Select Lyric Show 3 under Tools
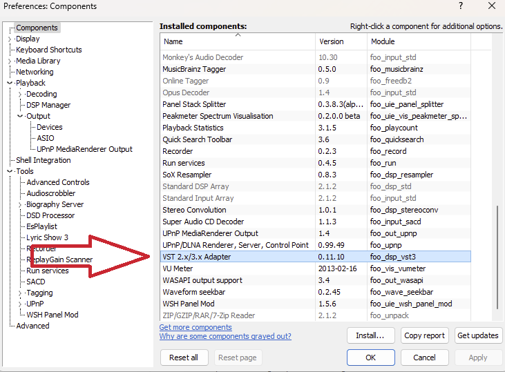Screen dimensions: 505x372 pyautogui.click(x=48, y=238)
